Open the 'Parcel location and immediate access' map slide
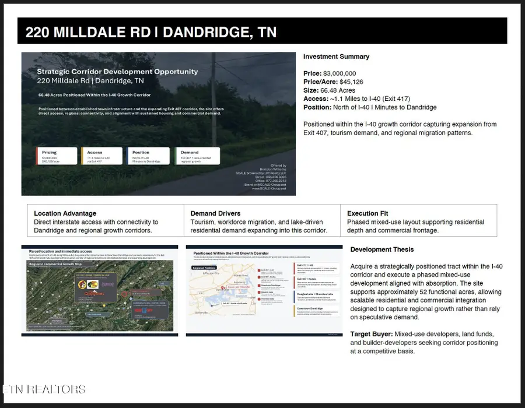The width and height of the screenshot is (525, 408). click(100, 291)
